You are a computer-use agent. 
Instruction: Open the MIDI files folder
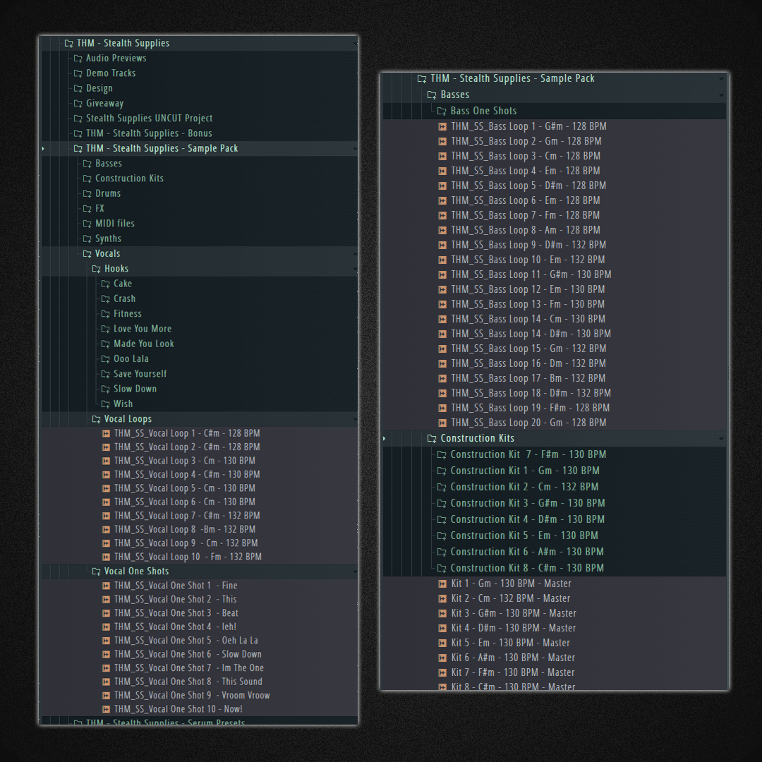[x=114, y=224]
